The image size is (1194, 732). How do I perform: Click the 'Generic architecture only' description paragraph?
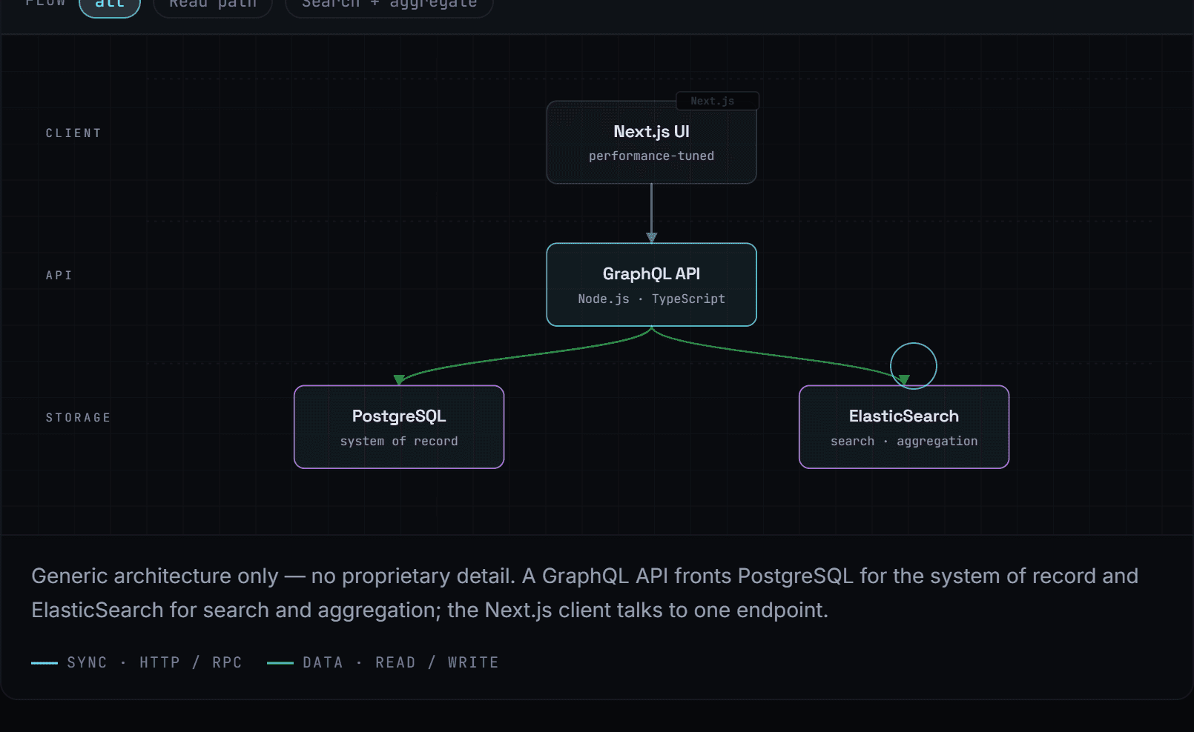[x=585, y=593]
